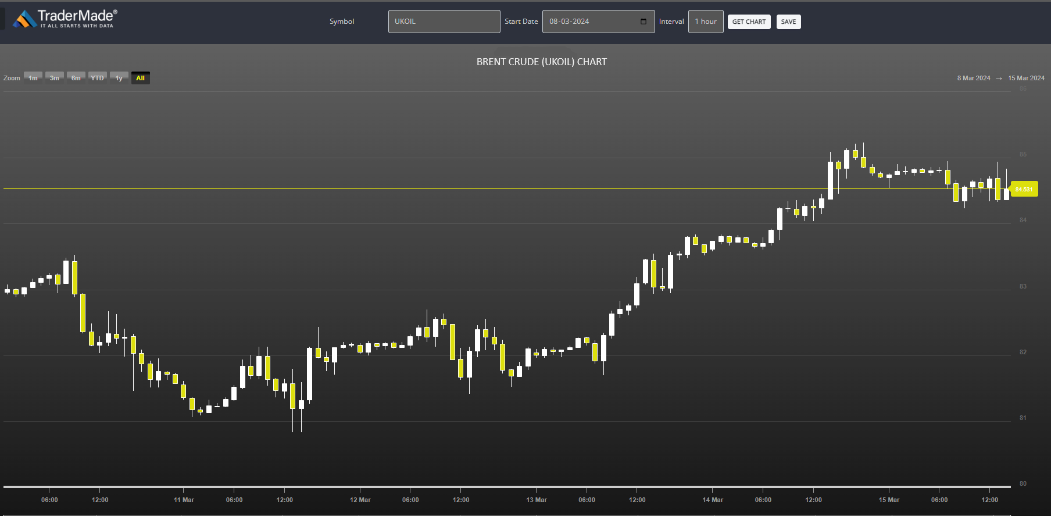Image resolution: width=1051 pixels, height=516 pixels.
Task: Click the 13 Mar x-axis label
Action: [x=537, y=500]
